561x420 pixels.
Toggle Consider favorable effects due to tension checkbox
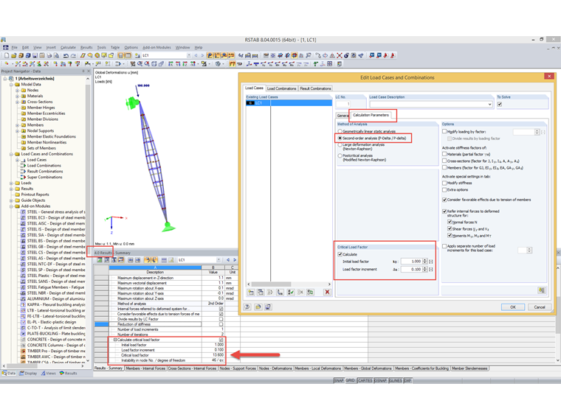pyautogui.click(x=444, y=200)
